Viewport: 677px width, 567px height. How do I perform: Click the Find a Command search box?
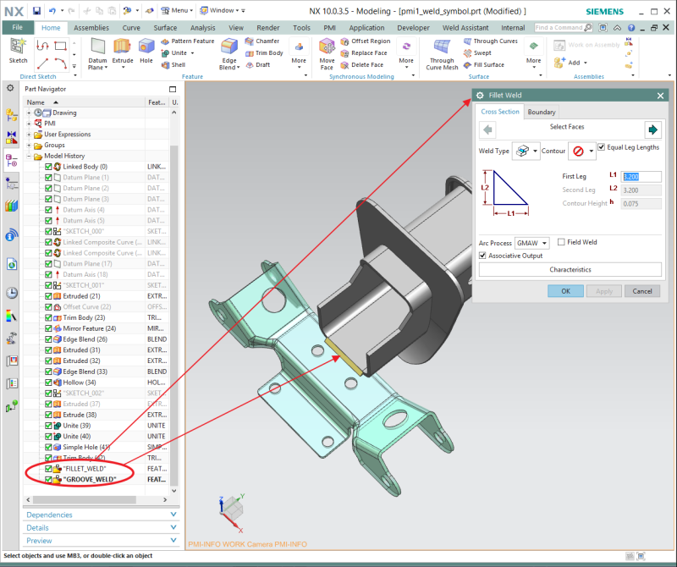point(564,28)
